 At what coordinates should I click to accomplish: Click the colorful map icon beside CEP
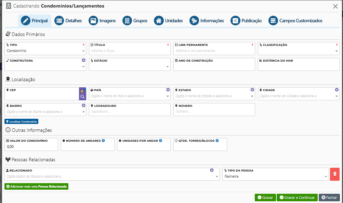(82, 91)
